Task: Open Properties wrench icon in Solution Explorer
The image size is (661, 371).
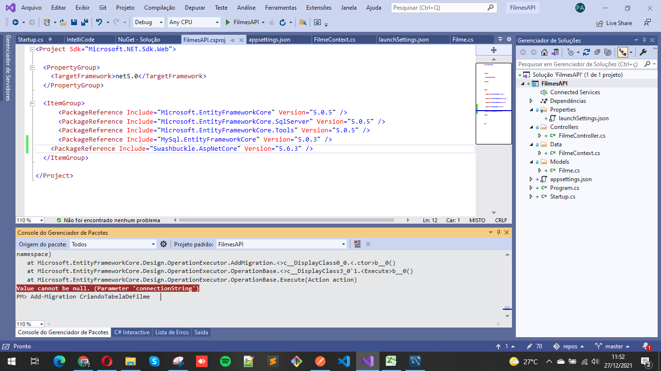Action: tap(643, 52)
